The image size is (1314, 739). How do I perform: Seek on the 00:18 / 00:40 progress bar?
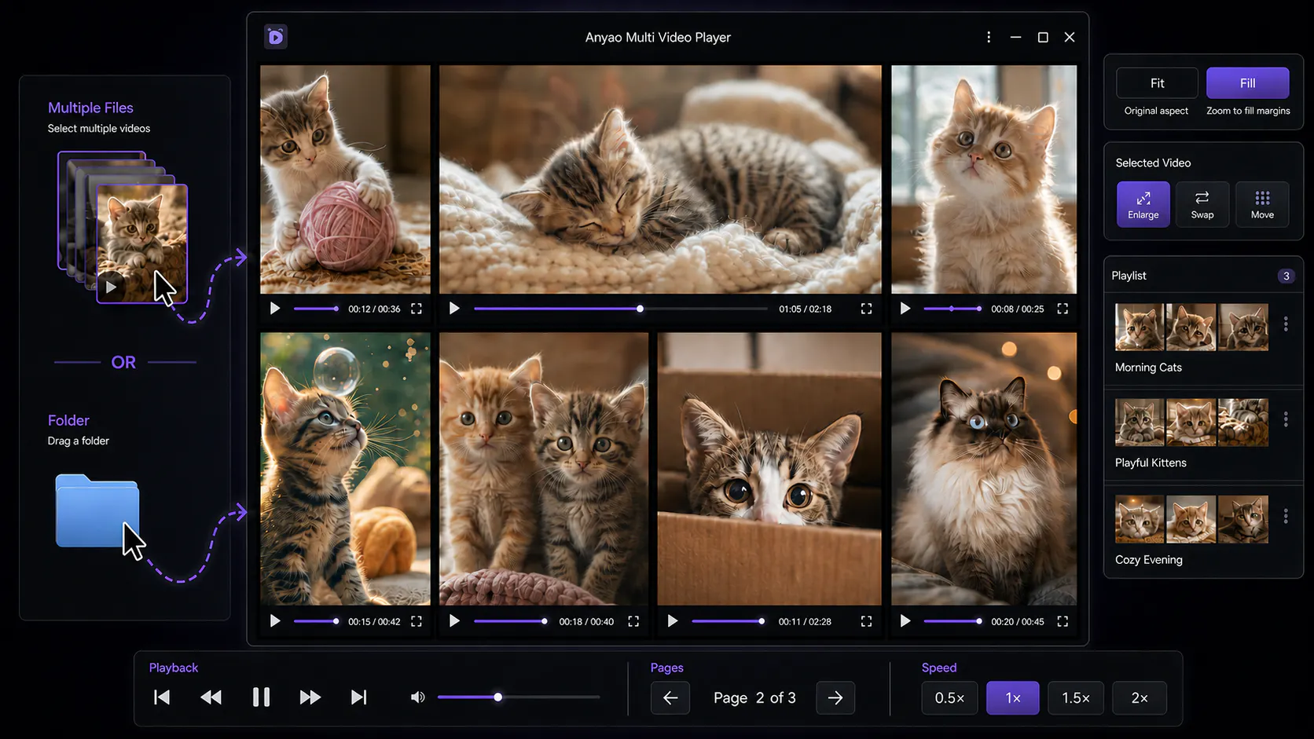click(511, 621)
